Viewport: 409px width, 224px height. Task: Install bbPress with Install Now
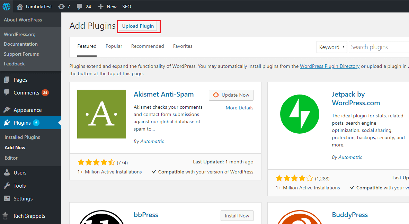coord(237,215)
